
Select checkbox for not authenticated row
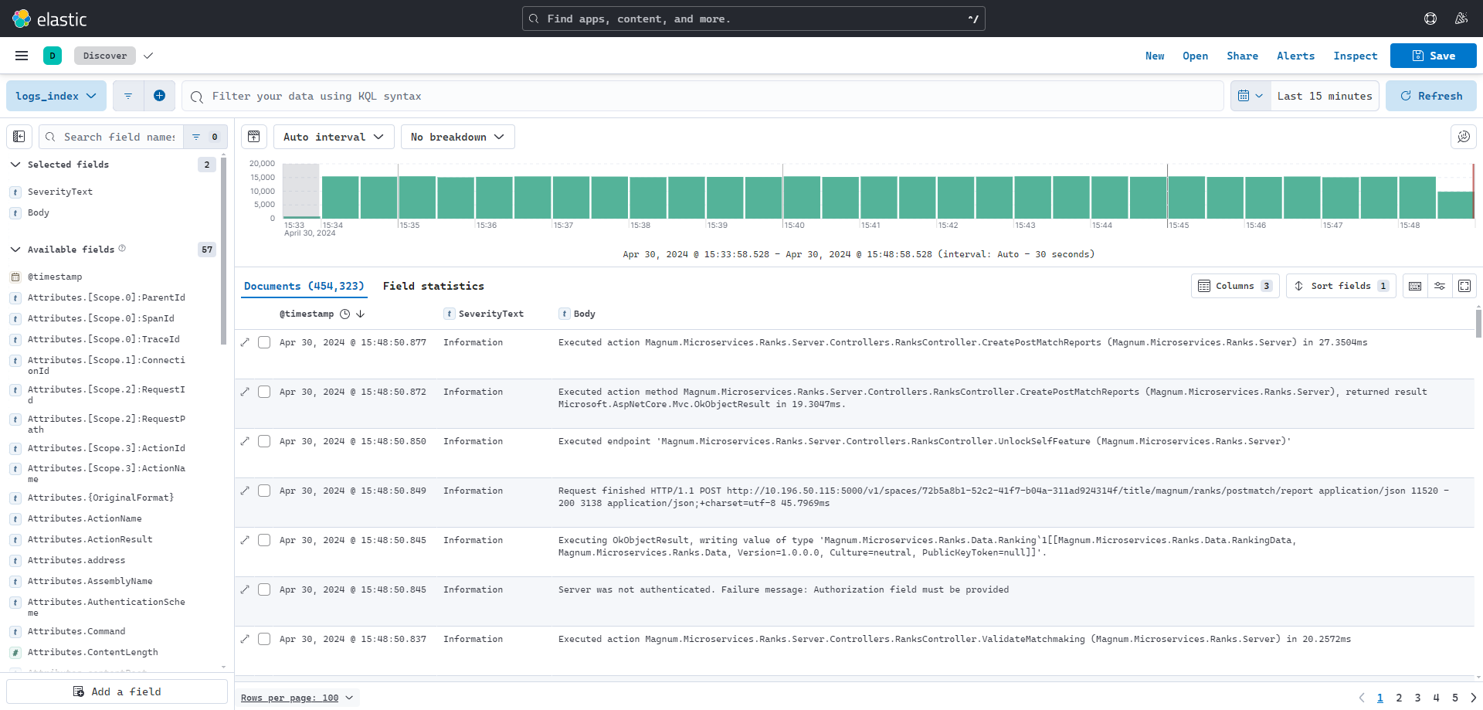click(x=264, y=589)
